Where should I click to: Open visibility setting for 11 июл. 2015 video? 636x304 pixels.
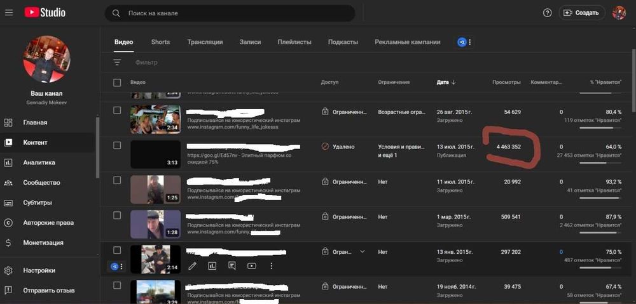344,182
